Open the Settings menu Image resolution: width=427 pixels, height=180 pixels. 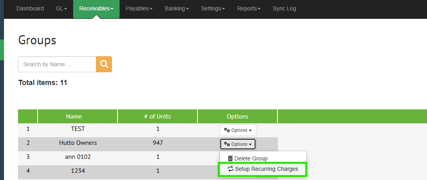click(213, 8)
